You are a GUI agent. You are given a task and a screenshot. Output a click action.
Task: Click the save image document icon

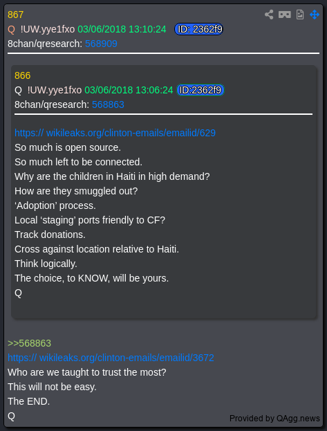300,15
